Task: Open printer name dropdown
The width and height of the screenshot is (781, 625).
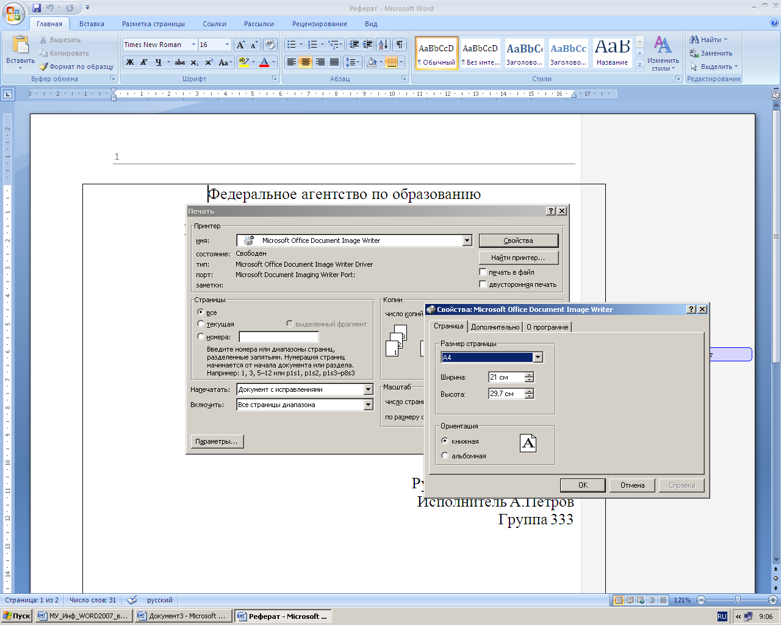Action: coord(467,240)
